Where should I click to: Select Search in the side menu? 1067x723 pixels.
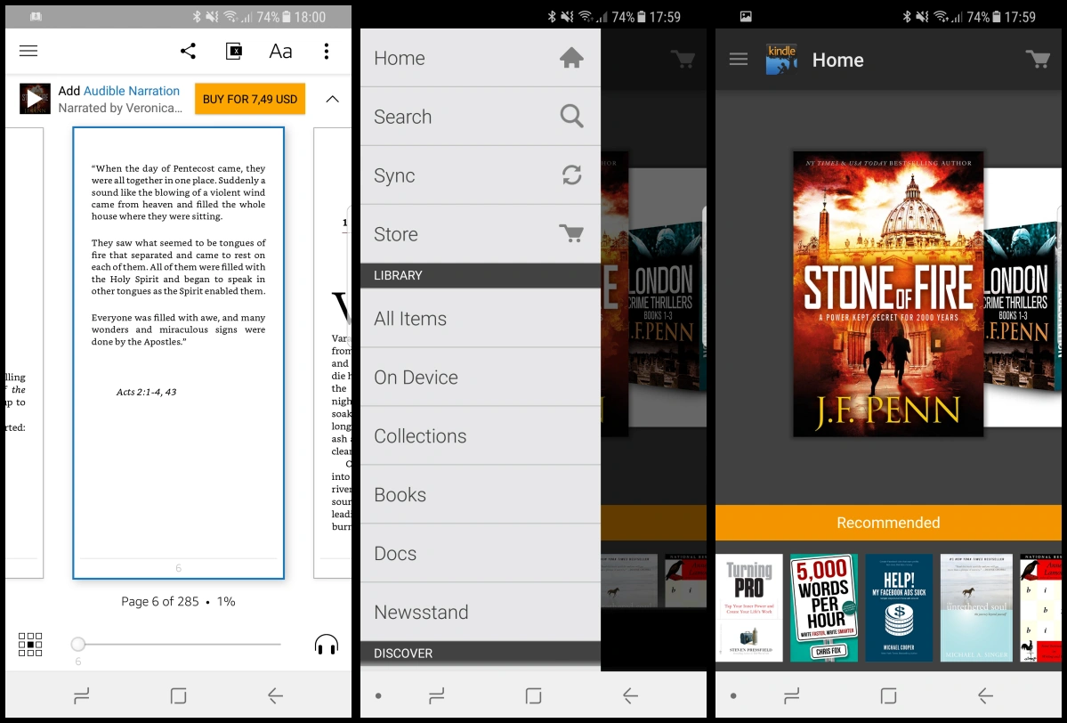481,117
